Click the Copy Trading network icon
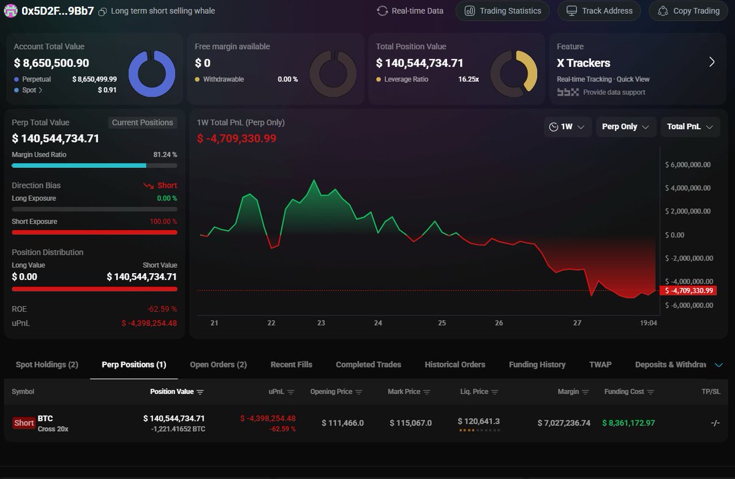This screenshot has height=479, width=735. [x=661, y=10]
